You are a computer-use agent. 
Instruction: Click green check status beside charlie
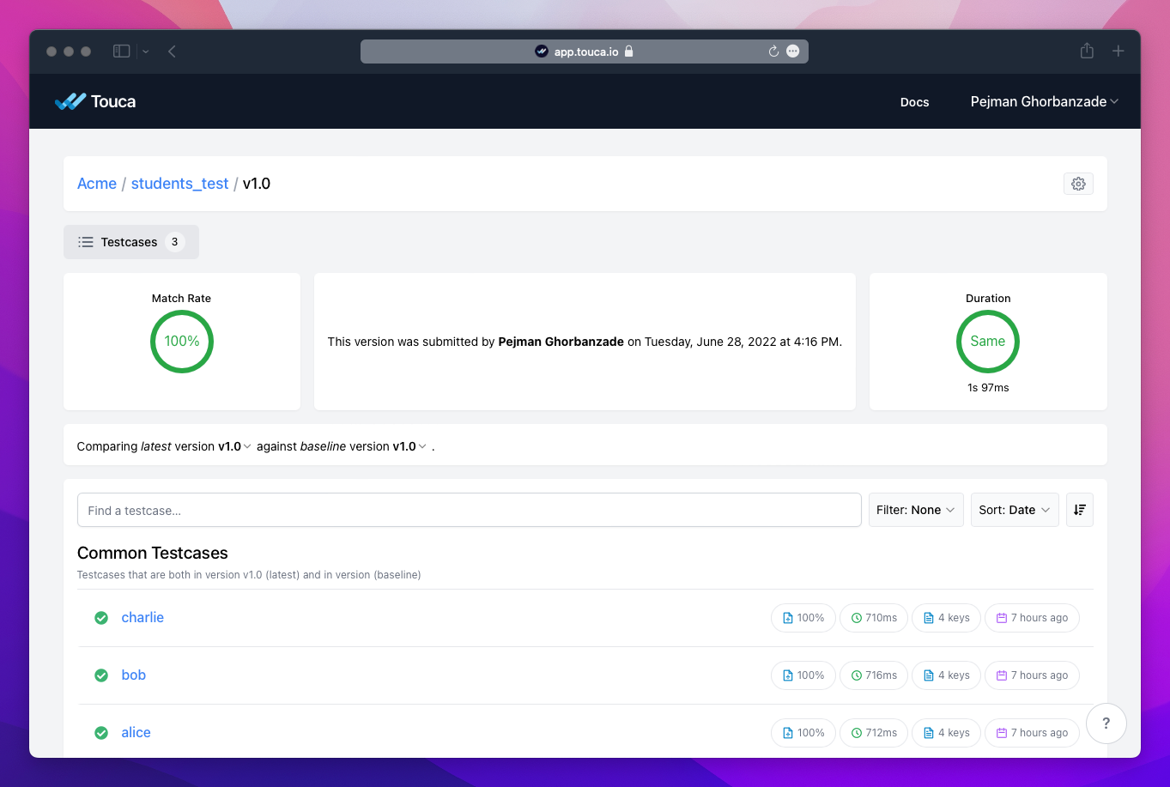tap(101, 618)
